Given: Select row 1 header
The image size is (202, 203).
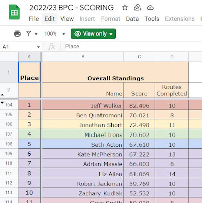Looking at the screenshot, I should [x=9, y=72].
